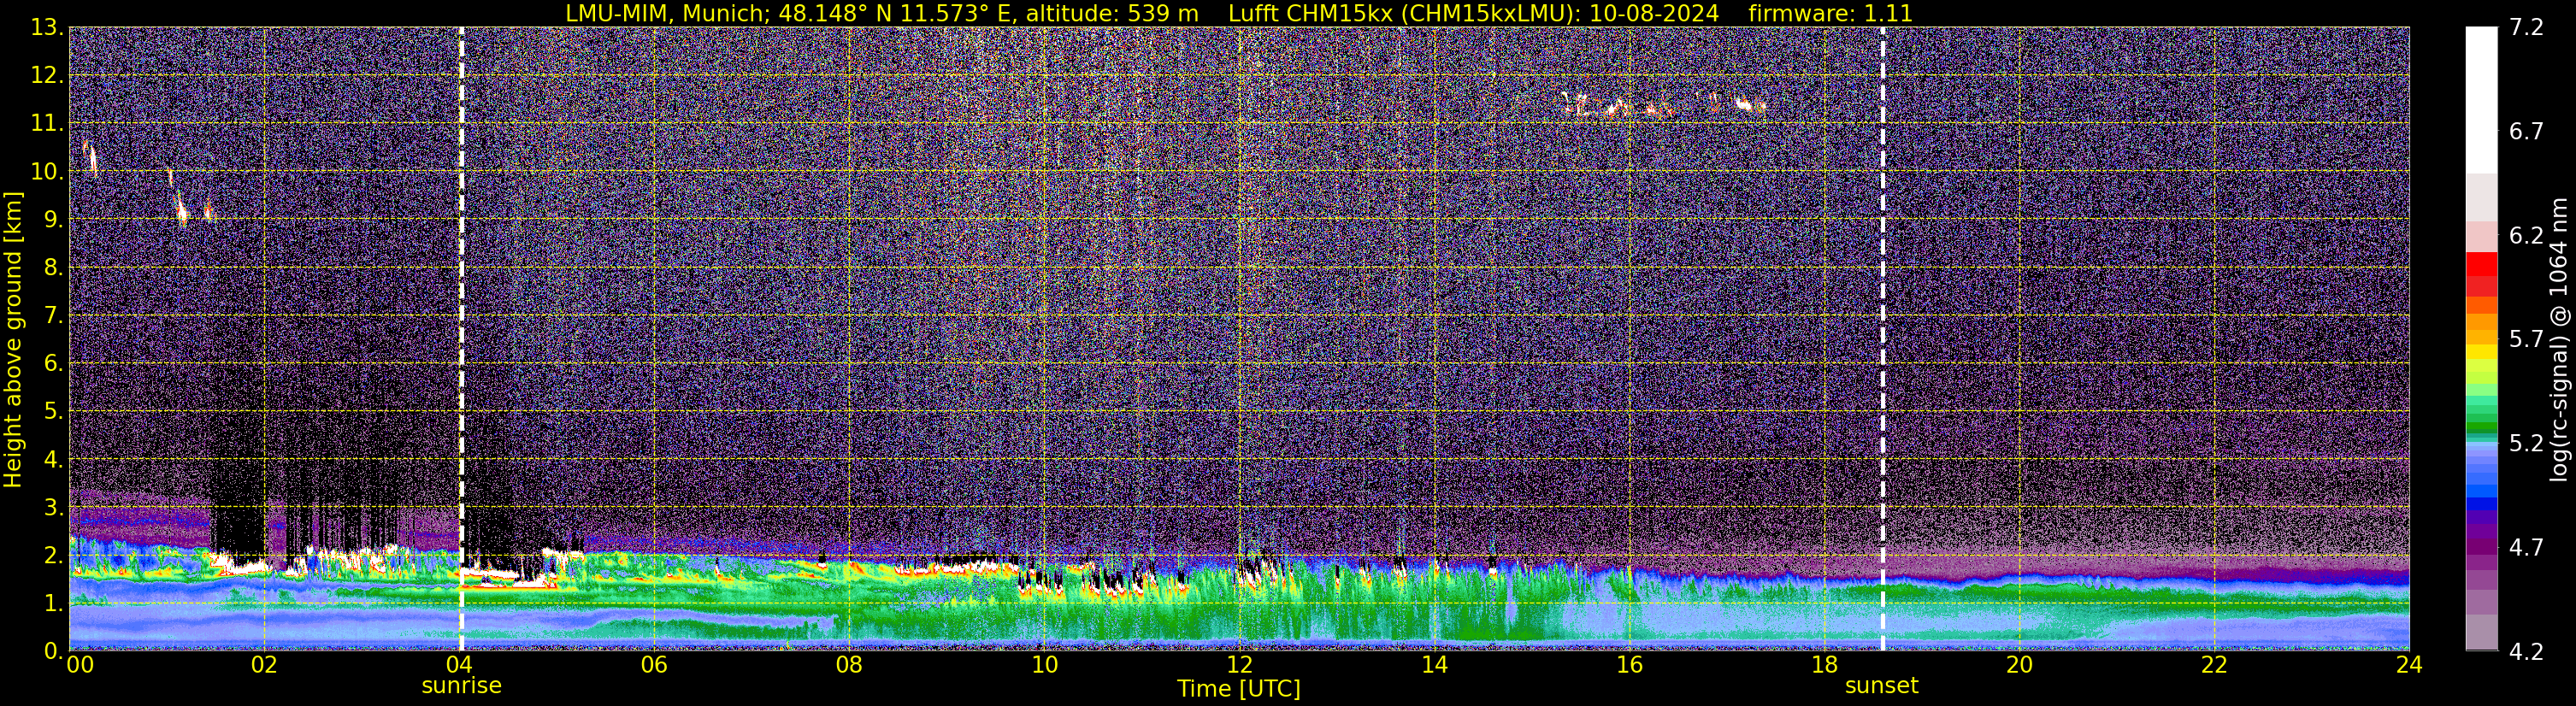Image resolution: width=2576 pixels, height=706 pixels.
Task: Click the yellow band of the colorbar
Action: (x=2481, y=352)
